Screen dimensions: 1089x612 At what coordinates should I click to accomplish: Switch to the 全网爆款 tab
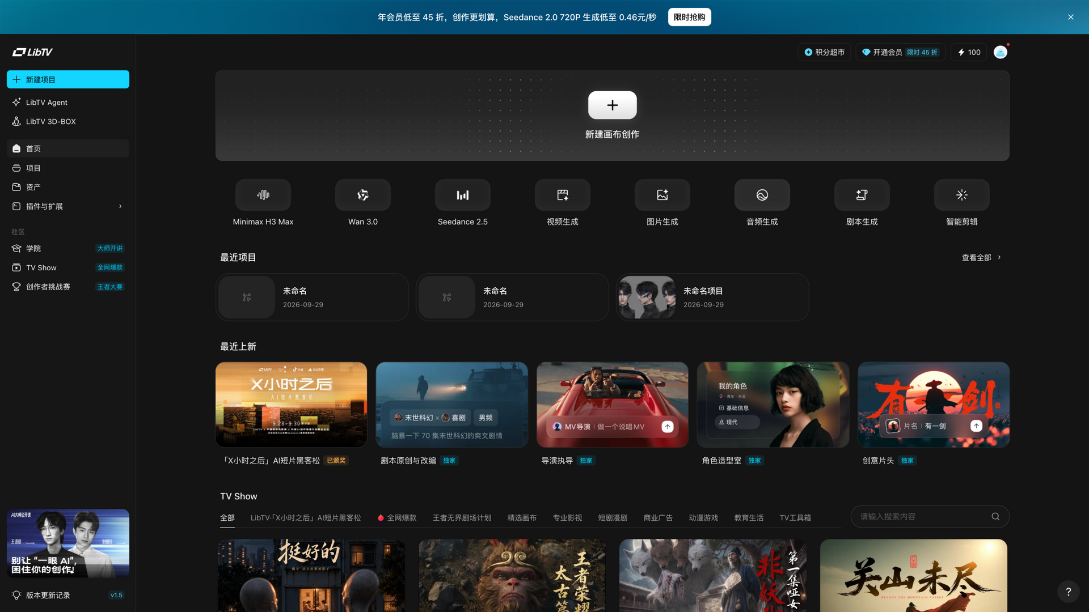click(397, 518)
